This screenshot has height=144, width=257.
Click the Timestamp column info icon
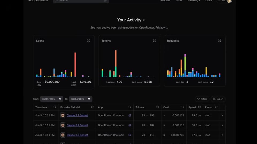(55, 107)
